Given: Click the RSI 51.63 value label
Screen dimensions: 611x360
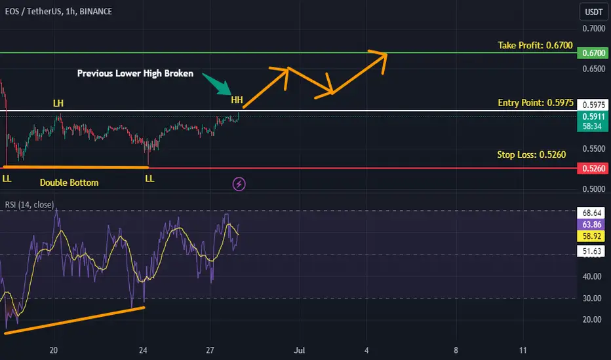Looking at the screenshot, I should [591, 251].
